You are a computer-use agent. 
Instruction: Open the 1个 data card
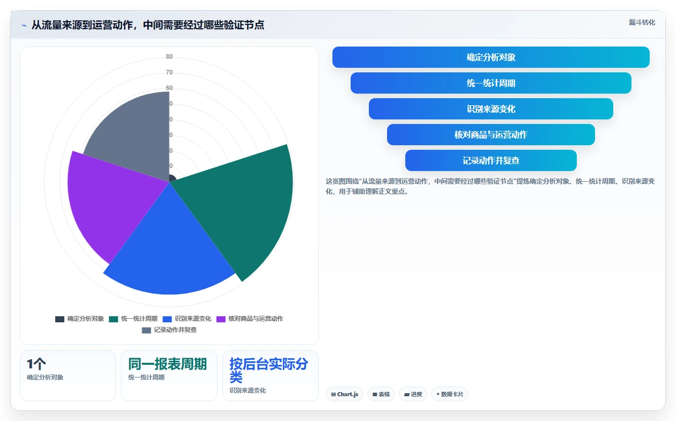[x=68, y=375]
